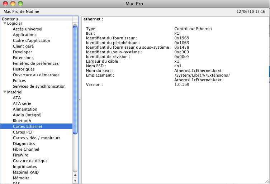
Task: Click the 0x1458 subsystem vendor value
Action: 182,47
